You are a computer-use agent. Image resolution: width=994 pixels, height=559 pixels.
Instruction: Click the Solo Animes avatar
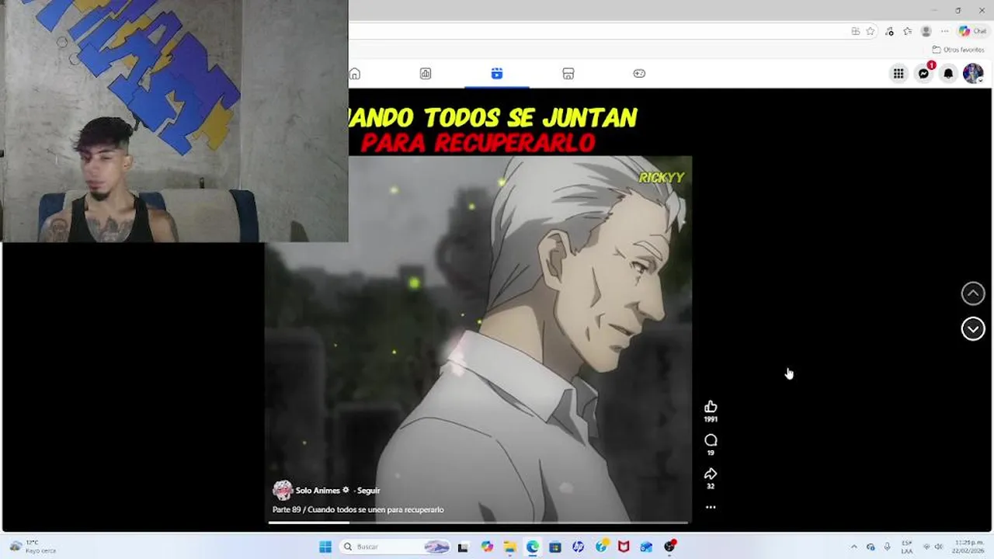(283, 490)
